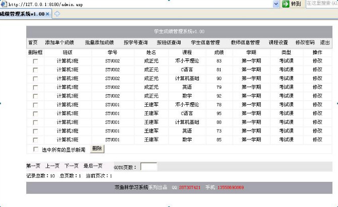Viewport: 338px width, 207px height.
Task: Go to 最后一页 pagination link
Action: click(x=93, y=166)
